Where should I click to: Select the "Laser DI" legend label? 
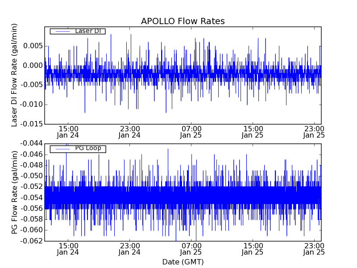coord(88,31)
